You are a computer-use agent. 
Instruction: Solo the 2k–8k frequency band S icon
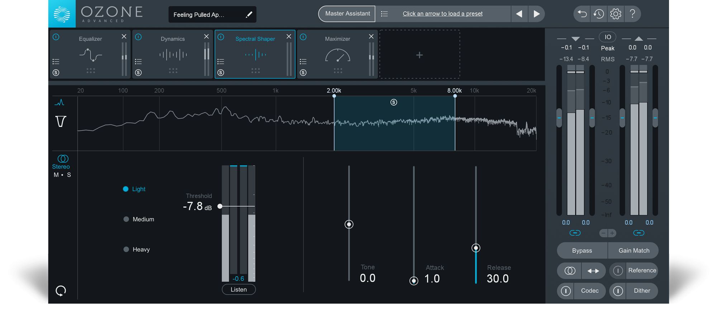[394, 102]
